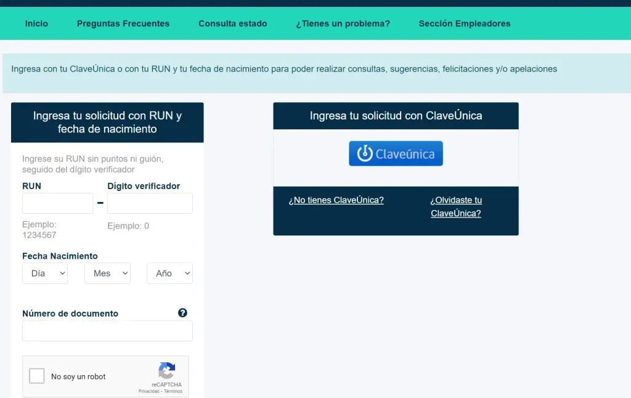631x398 pixels.
Task: Focus the Número de documento field
Action: click(x=107, y=331)
